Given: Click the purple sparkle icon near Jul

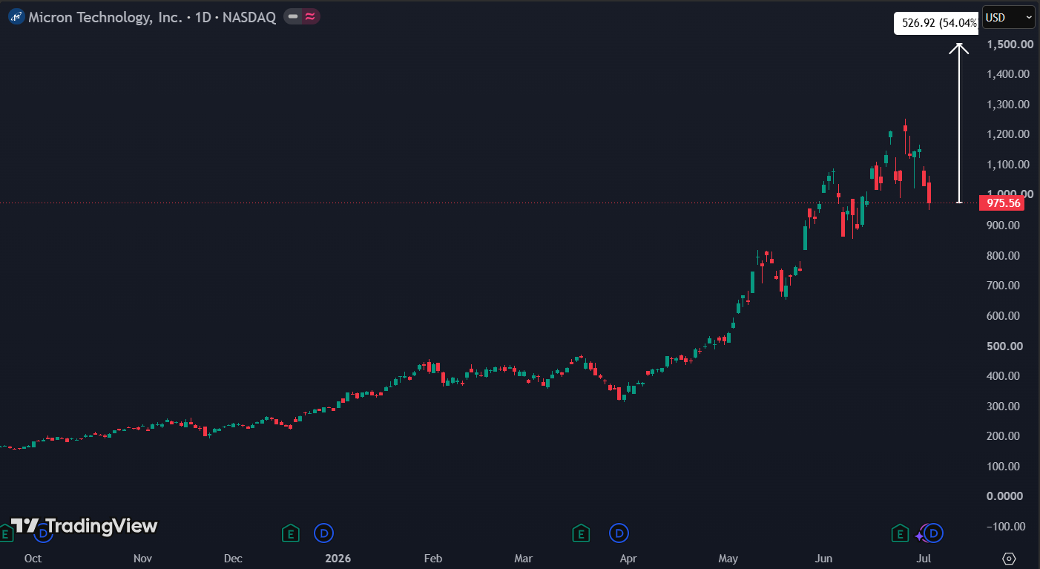Looking at the screenshot, I should (920, 536).
